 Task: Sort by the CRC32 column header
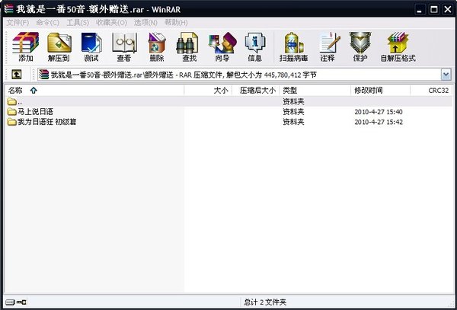pos(431,91)
